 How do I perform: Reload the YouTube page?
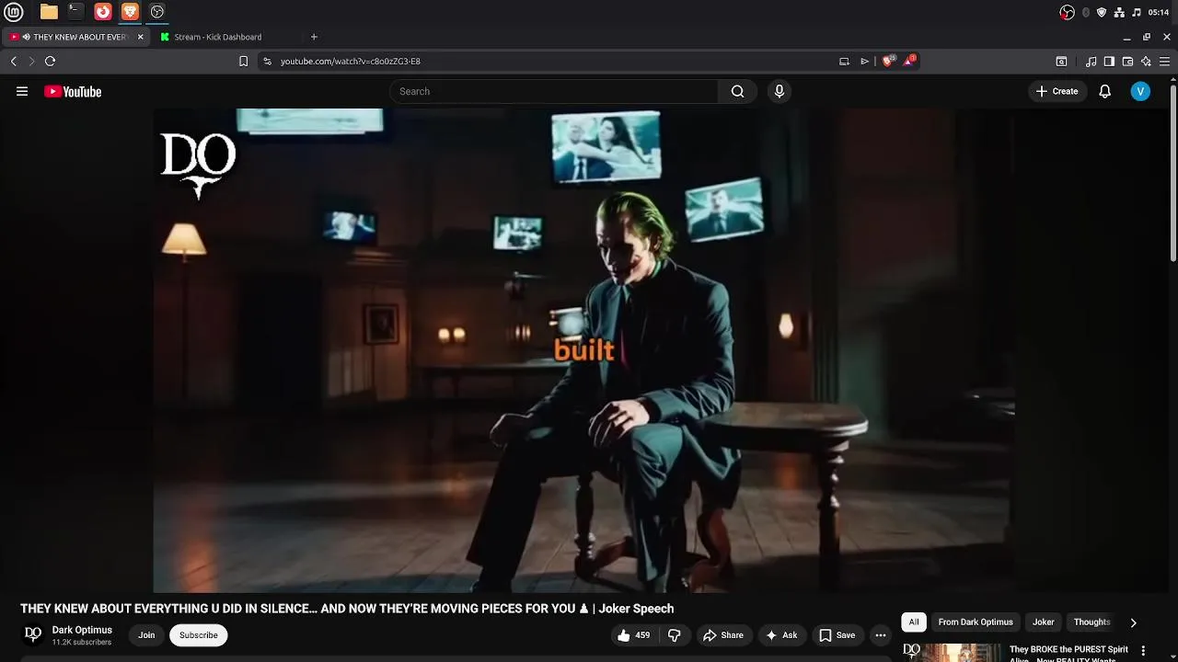(50, 62)
